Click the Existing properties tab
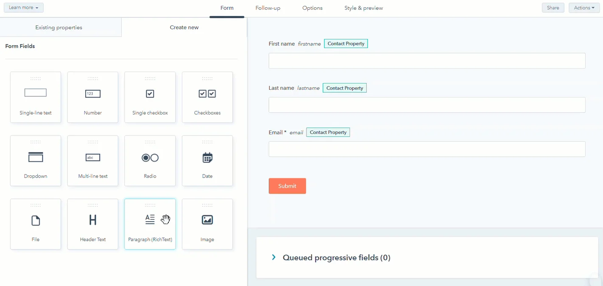 59,27
